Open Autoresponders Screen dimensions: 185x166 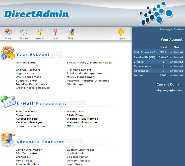pyautogui.click(x=27, y=119)
